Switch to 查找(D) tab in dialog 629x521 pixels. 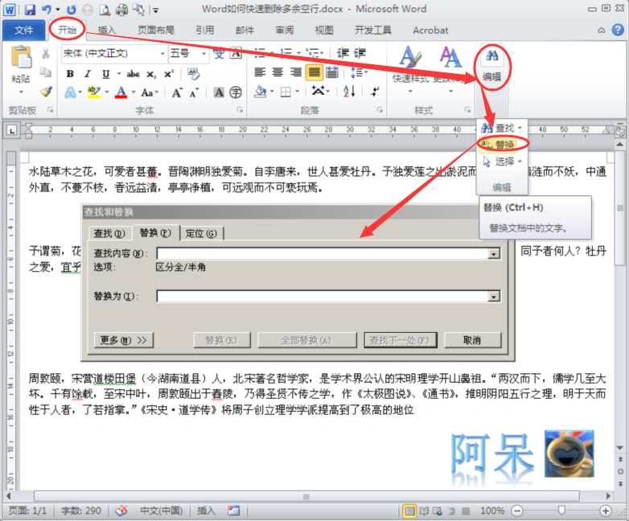[x=109, y=233]
